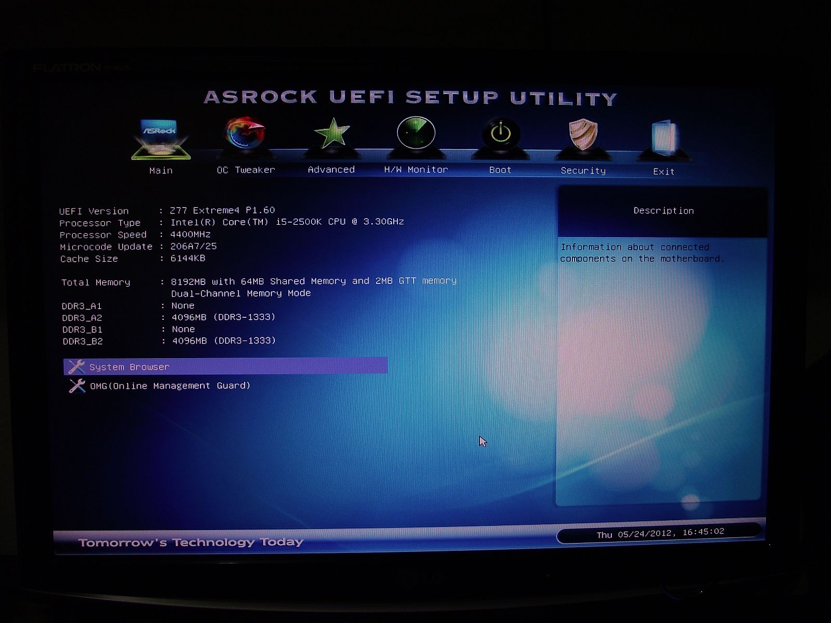Click the date and time display
Screen dimensions: 831x623
point(660,533)
